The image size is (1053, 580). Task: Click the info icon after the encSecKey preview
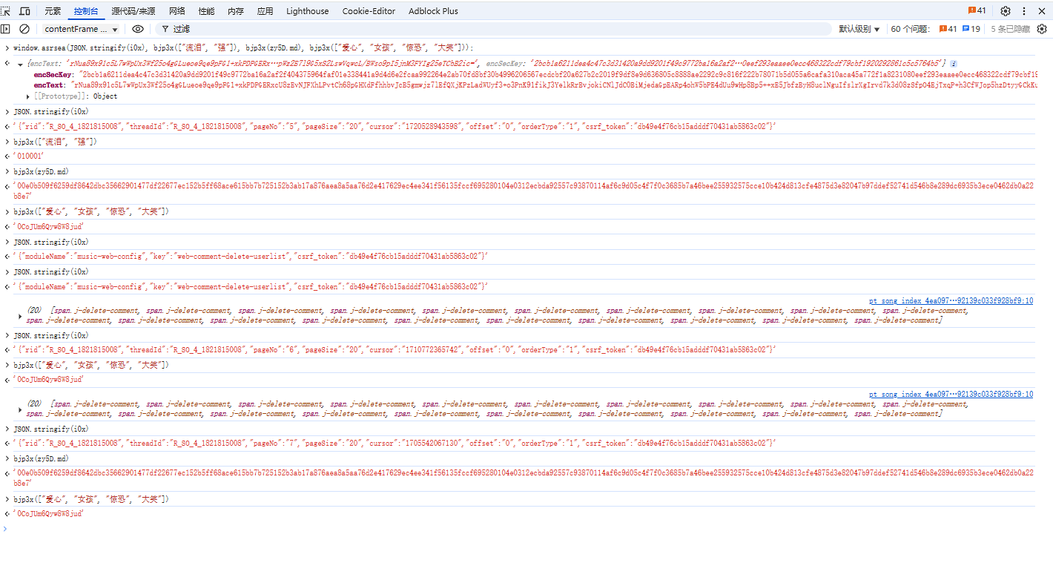coord(954,64)
